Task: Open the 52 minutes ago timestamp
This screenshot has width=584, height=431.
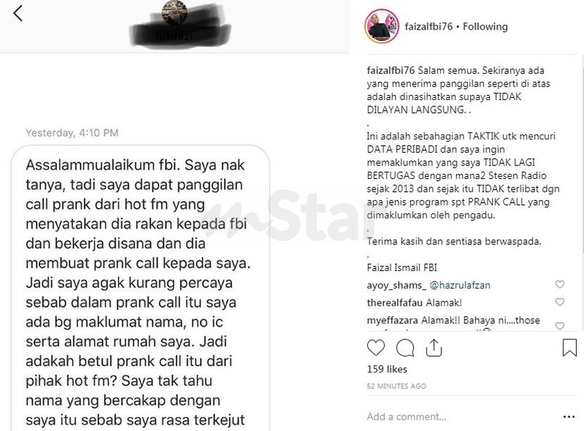Action: click(x=396, y=386)
